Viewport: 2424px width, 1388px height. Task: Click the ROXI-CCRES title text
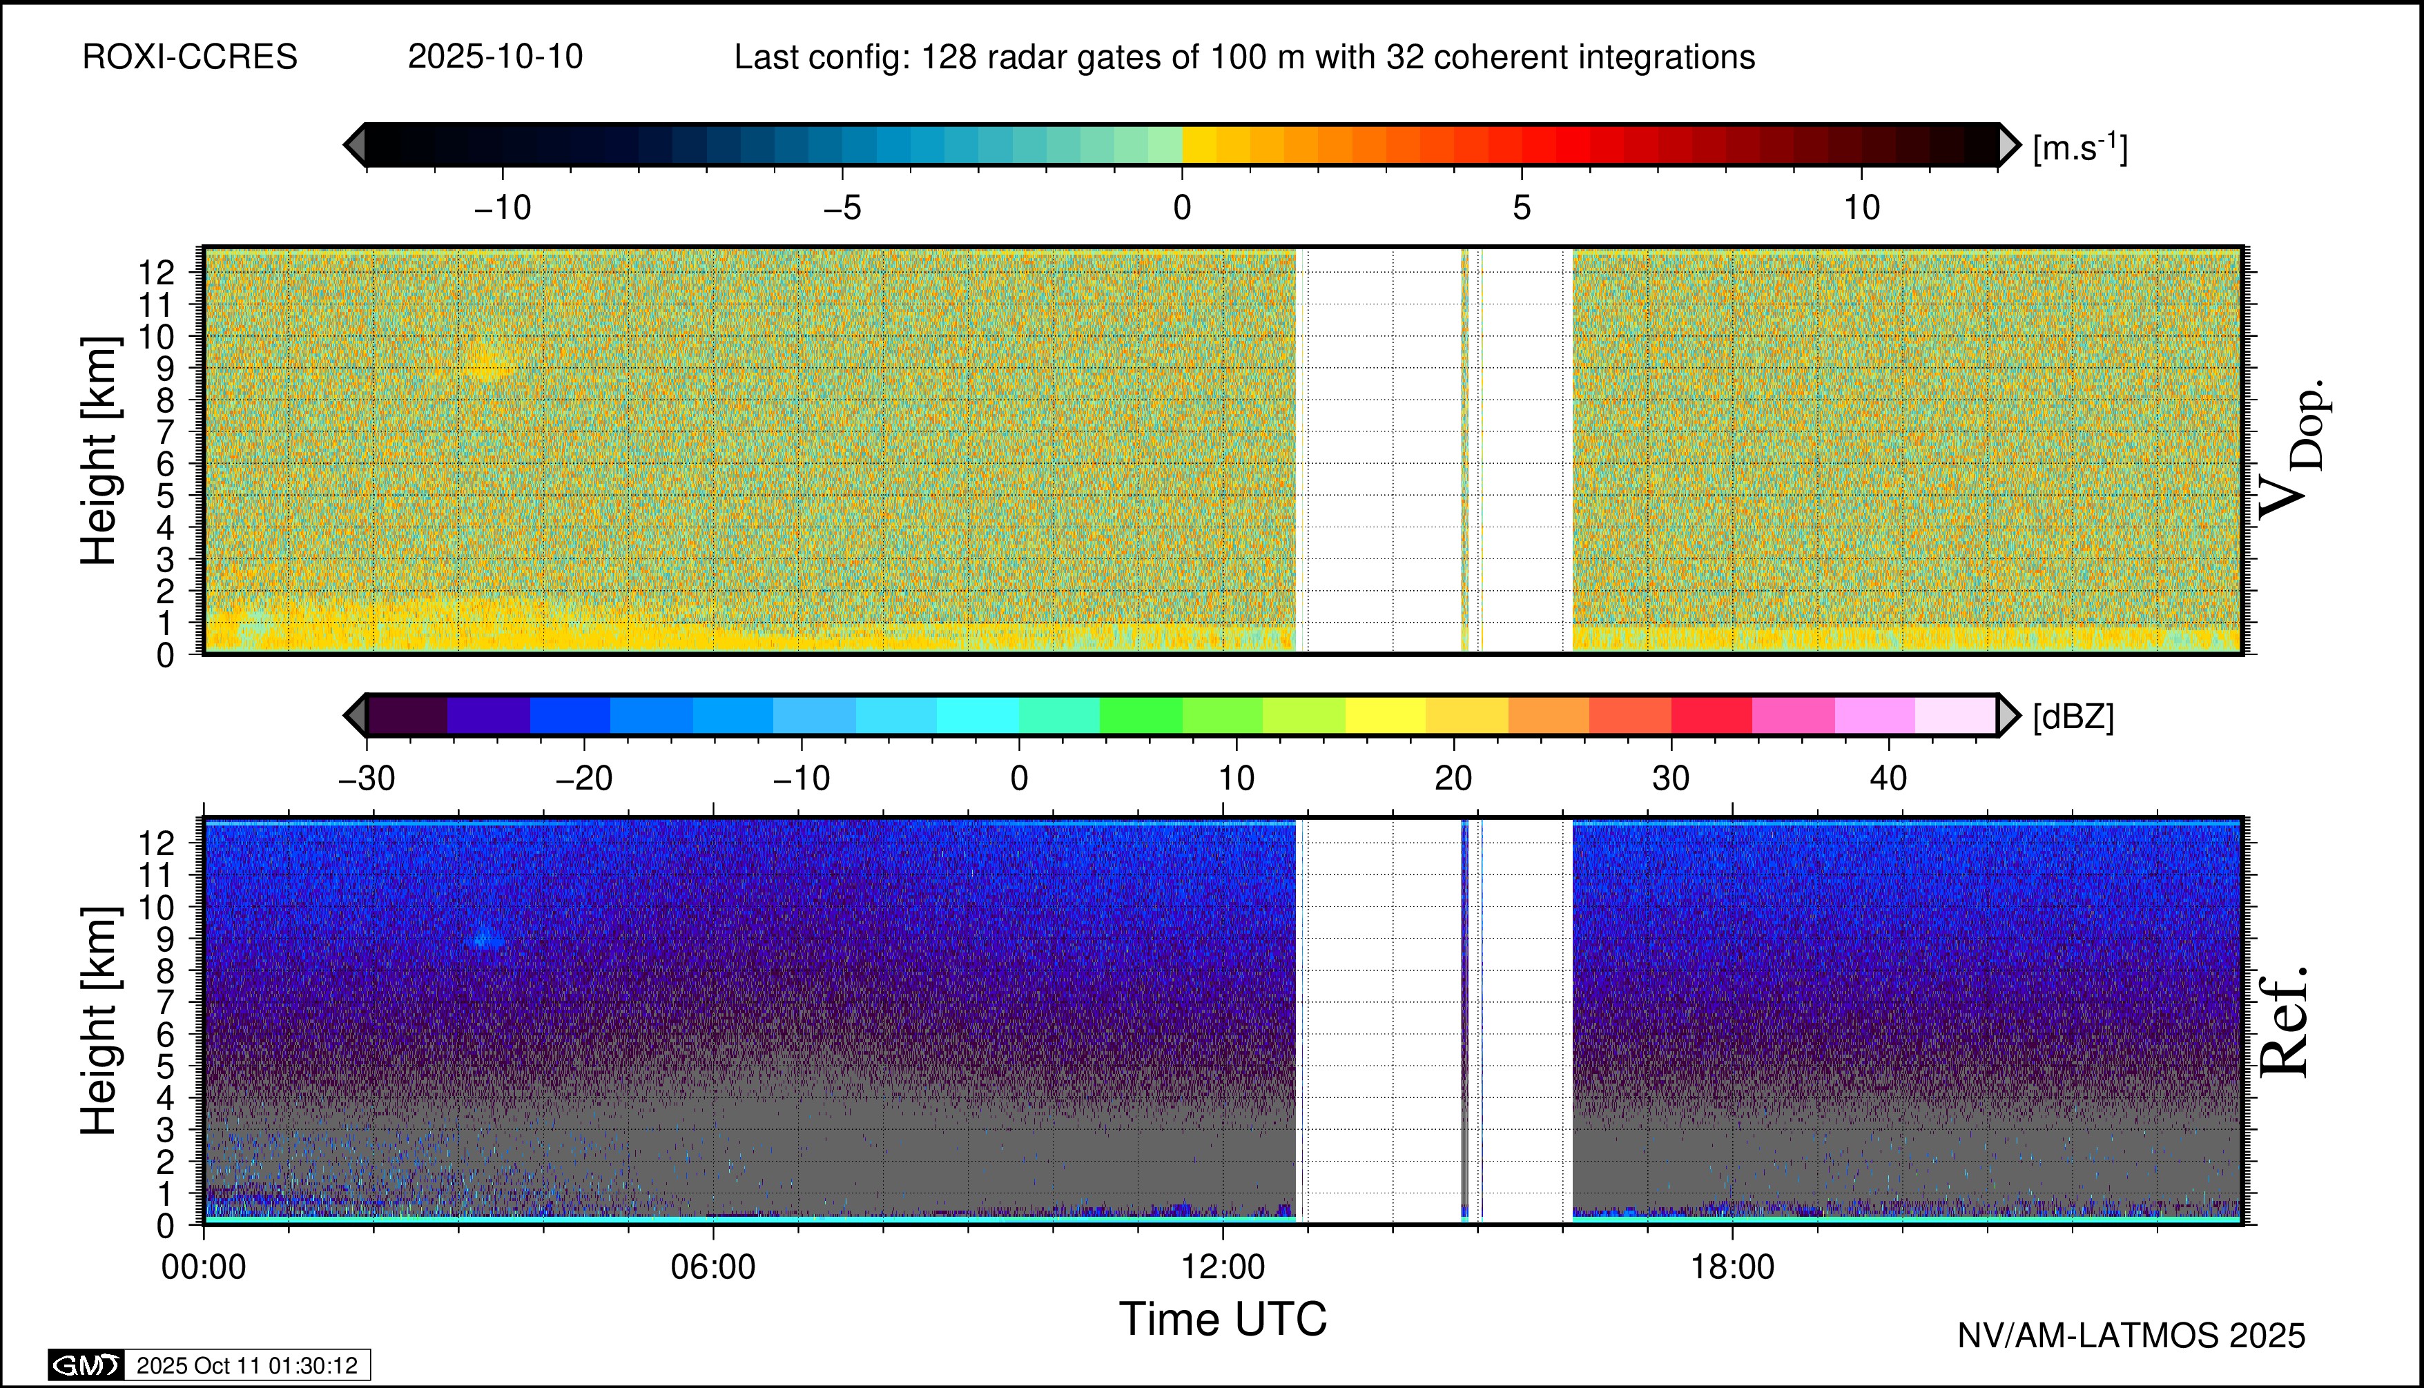tap(190, 57)
